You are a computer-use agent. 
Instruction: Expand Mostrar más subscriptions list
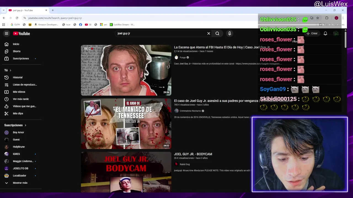point(21,183)
